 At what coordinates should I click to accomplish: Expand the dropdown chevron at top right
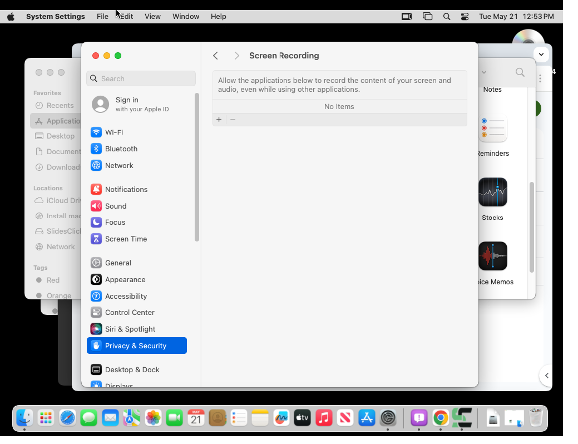(541, 55)
